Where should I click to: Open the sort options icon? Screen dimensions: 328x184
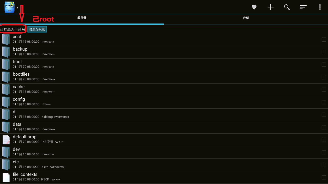click(x=303, y=7)
